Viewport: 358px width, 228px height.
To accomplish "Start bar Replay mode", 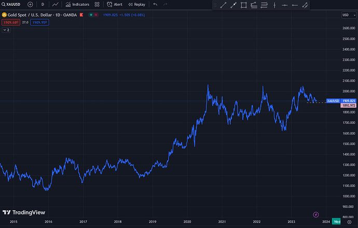I will click(136, 4).
